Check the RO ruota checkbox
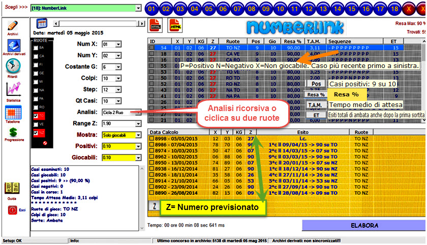 point(36,108)
